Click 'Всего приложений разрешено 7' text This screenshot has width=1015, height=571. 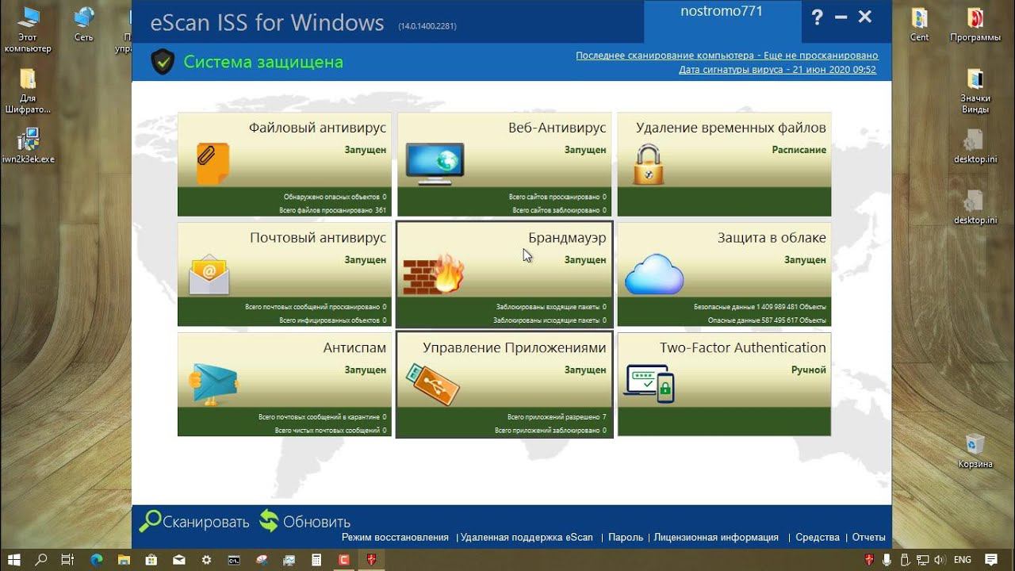[x=557, y=417]
